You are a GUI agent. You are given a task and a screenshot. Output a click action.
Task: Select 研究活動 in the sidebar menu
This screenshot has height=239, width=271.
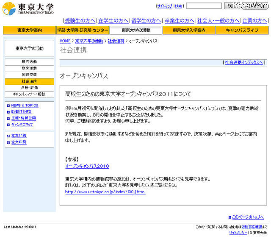coord(29,62)
